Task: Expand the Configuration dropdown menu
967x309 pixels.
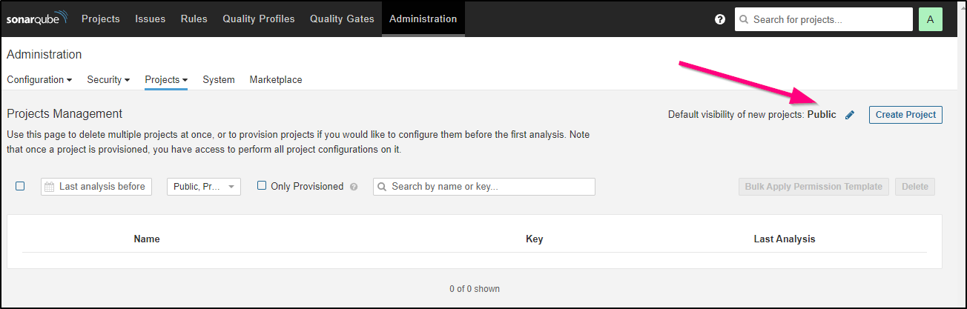Action: [x=39, y=79]
